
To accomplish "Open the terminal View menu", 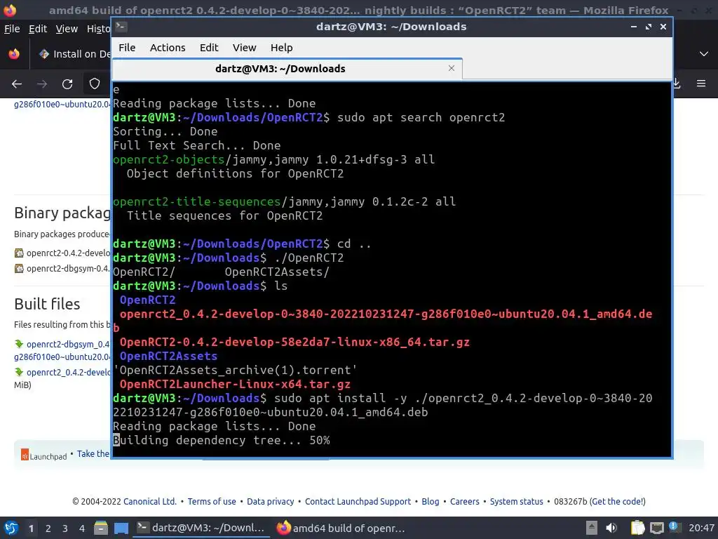I will [244, 48].
